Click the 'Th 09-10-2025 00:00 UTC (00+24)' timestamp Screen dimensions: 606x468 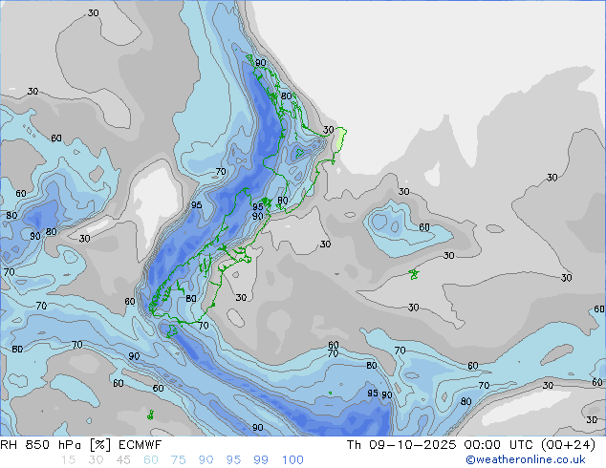[x=471, y=445]
